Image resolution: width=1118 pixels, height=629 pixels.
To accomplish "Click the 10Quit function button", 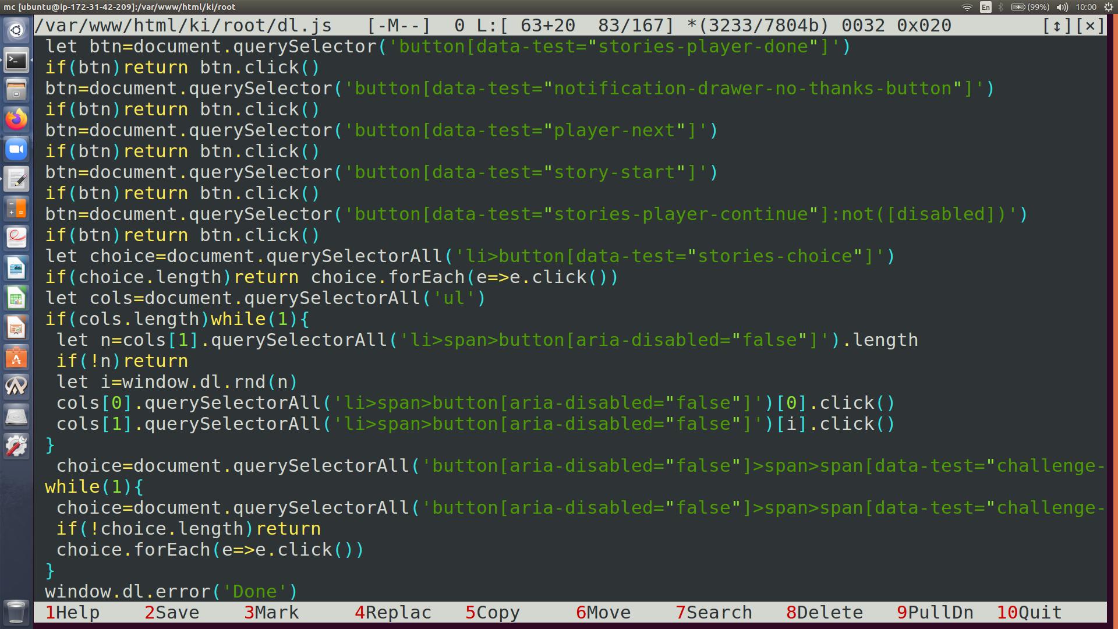I will [1029, 613].
